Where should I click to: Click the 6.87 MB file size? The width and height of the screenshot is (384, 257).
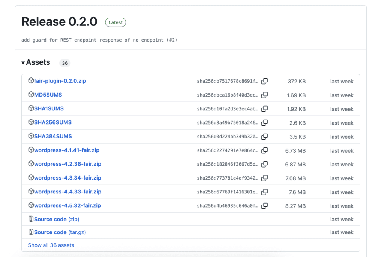pyautogui.click(x=295, y=165)
